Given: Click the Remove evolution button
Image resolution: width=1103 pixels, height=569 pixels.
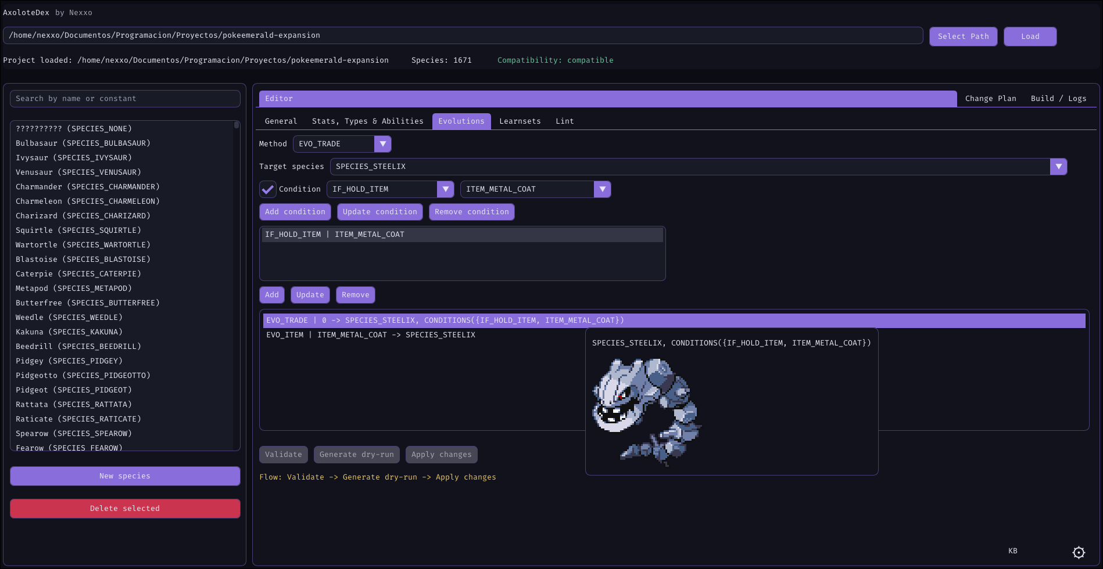Looking at the screenshot, I should coord(356,295).
